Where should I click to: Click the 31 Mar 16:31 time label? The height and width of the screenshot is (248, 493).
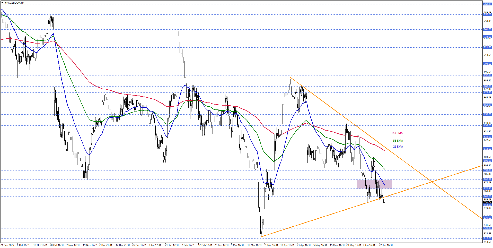(271, 245)
